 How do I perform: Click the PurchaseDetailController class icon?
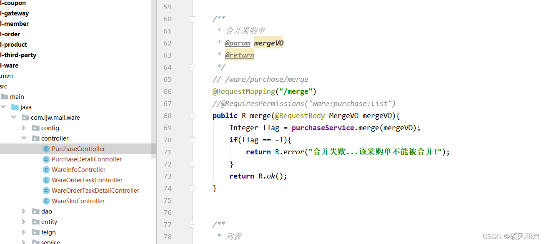46,159
